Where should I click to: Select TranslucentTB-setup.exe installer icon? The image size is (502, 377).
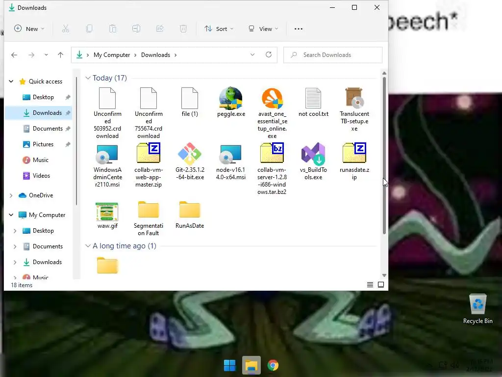(x=354, y=109)
